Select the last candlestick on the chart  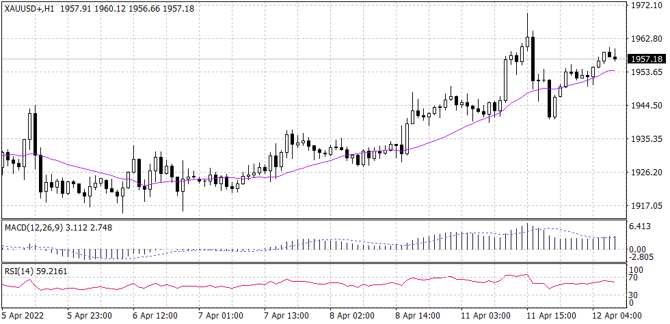(615, 57)
